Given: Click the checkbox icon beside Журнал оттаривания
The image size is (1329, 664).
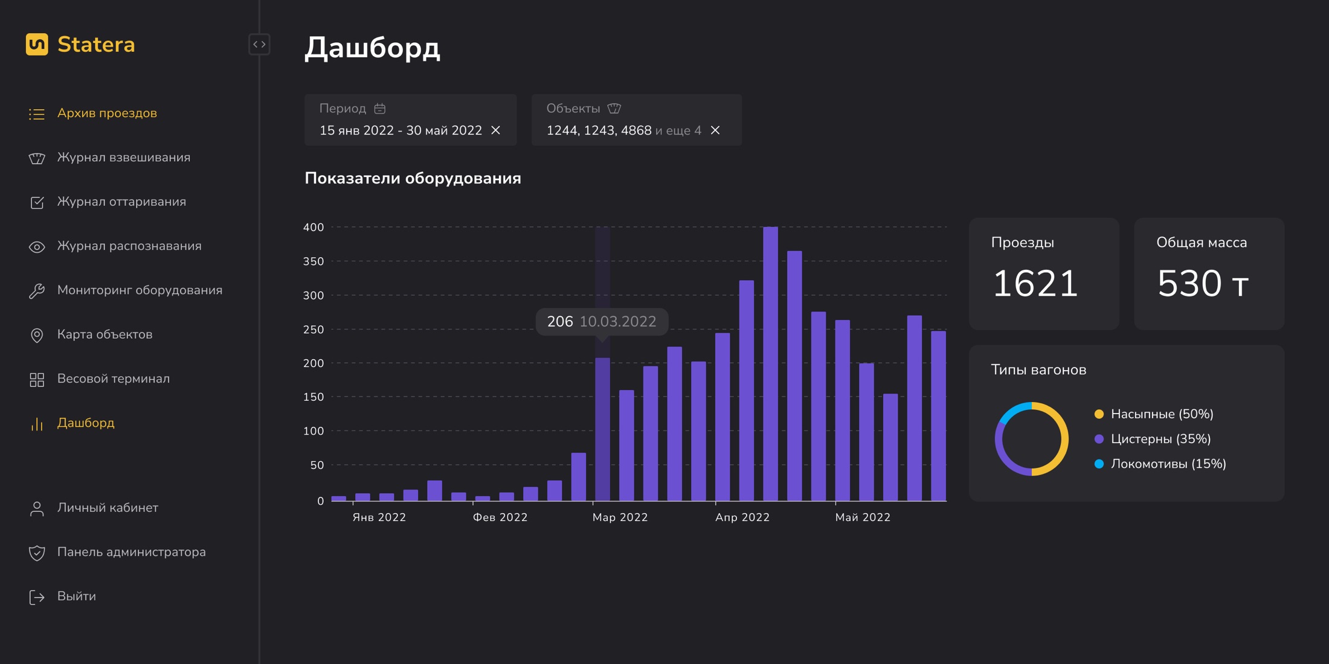Looking at the screenshot, I should tap(37, 202).
